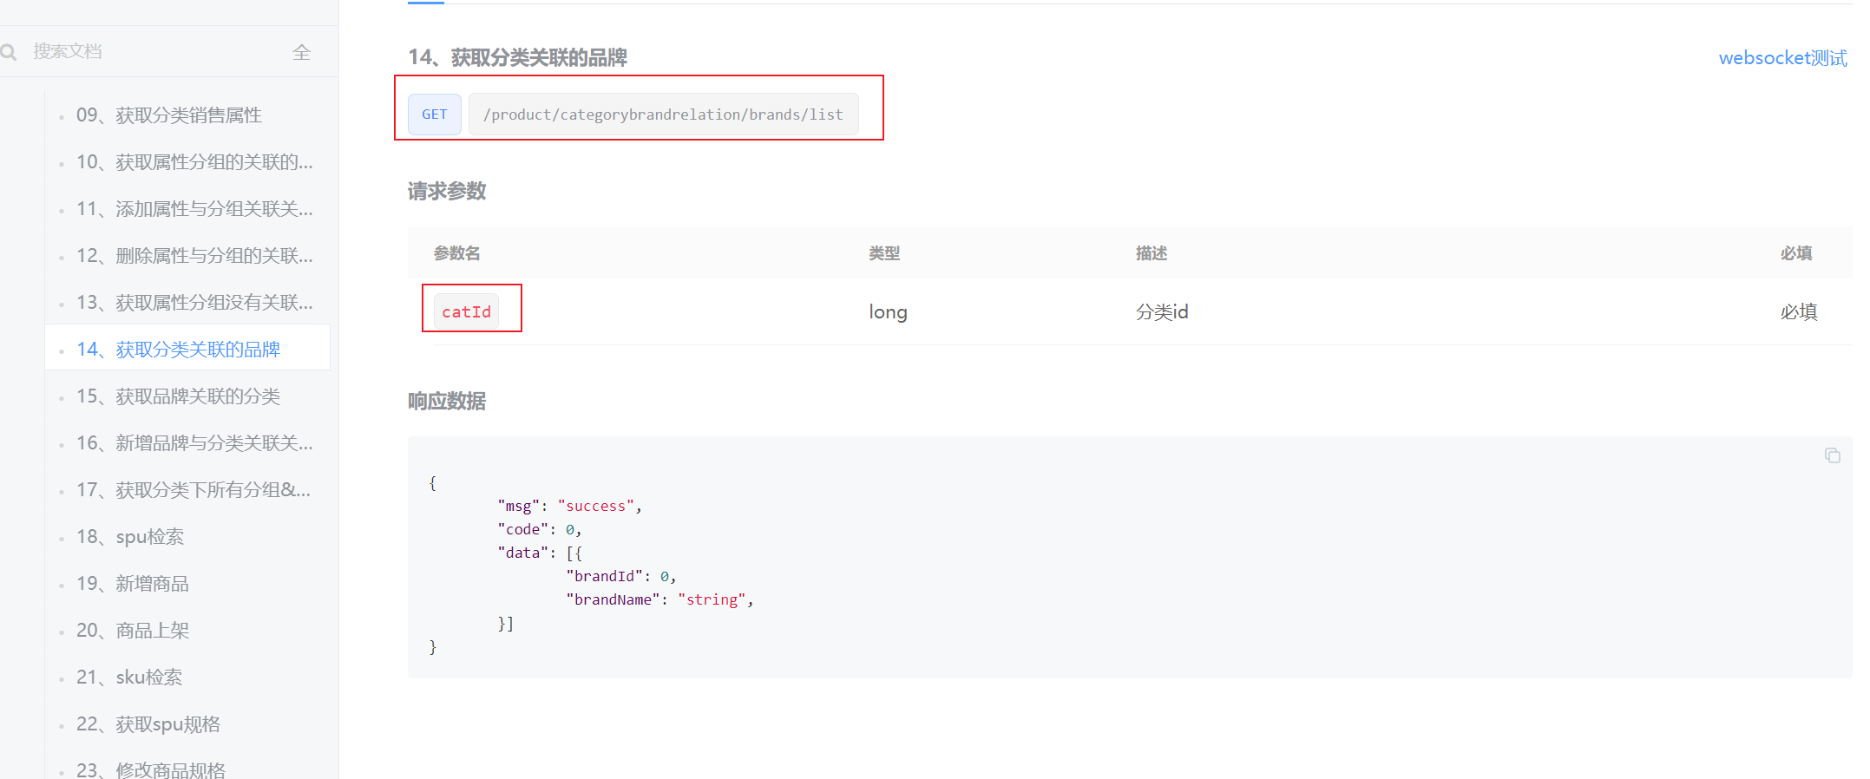This screenshot has height=779, width=1870.
Task: Open the 全 search scope dropdown
Action: click(302, 52)
